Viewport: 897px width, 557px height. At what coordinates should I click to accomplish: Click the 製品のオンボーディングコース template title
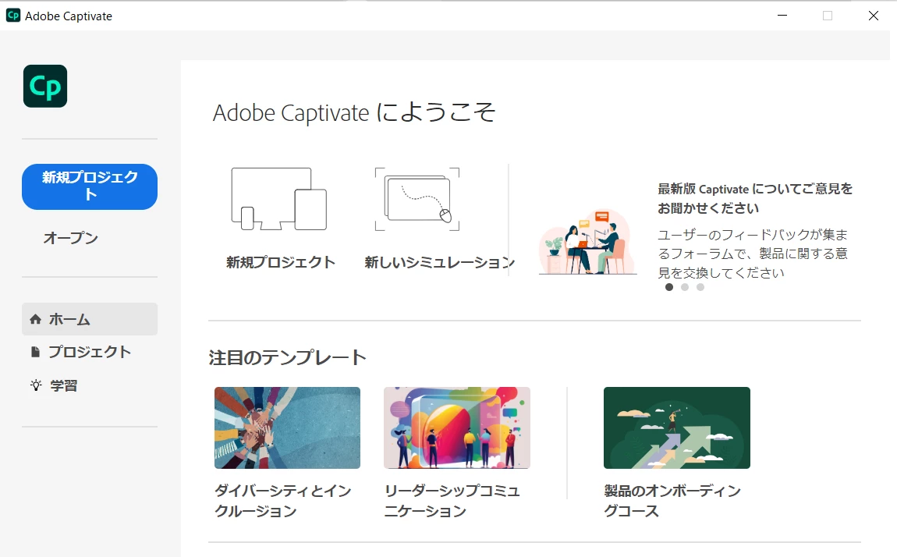(672, 500)
